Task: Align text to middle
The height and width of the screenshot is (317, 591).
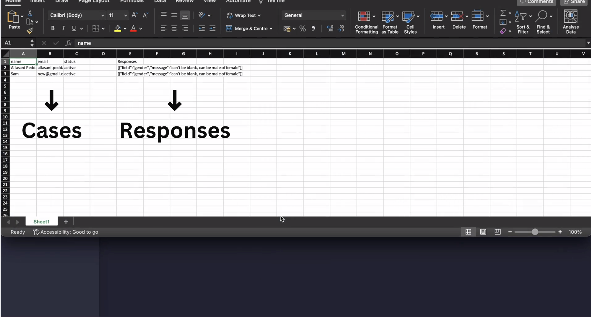Action: point(174,15)
